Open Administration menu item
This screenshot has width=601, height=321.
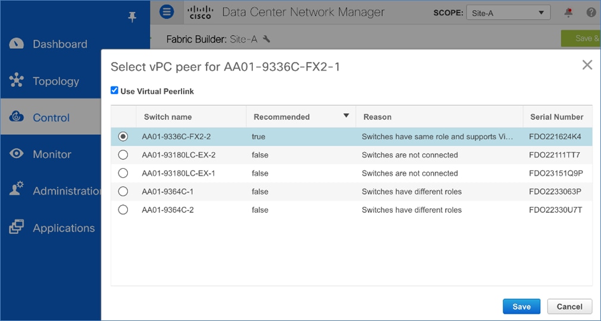tap(67, 191)
